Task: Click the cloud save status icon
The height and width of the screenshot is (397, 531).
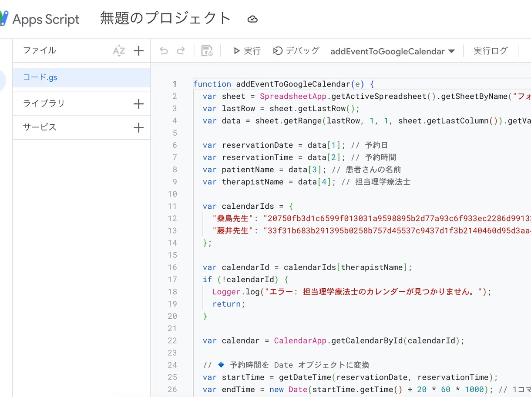Action: 252,19
